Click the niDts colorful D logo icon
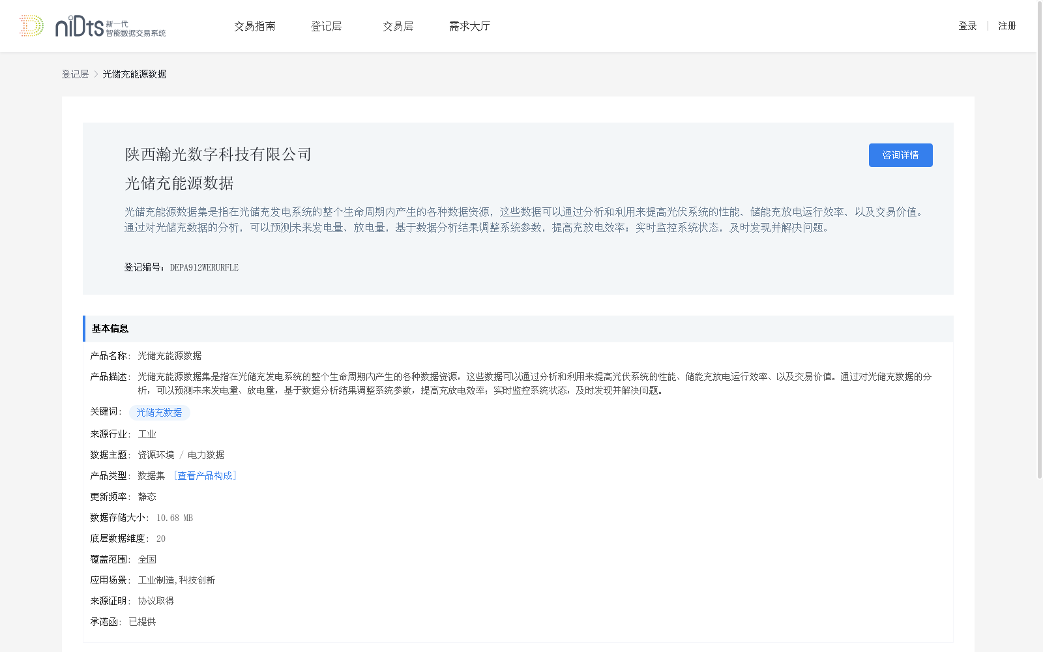Image resolution: width=1043 pixels, height=652 pixels. coord(31,26)
